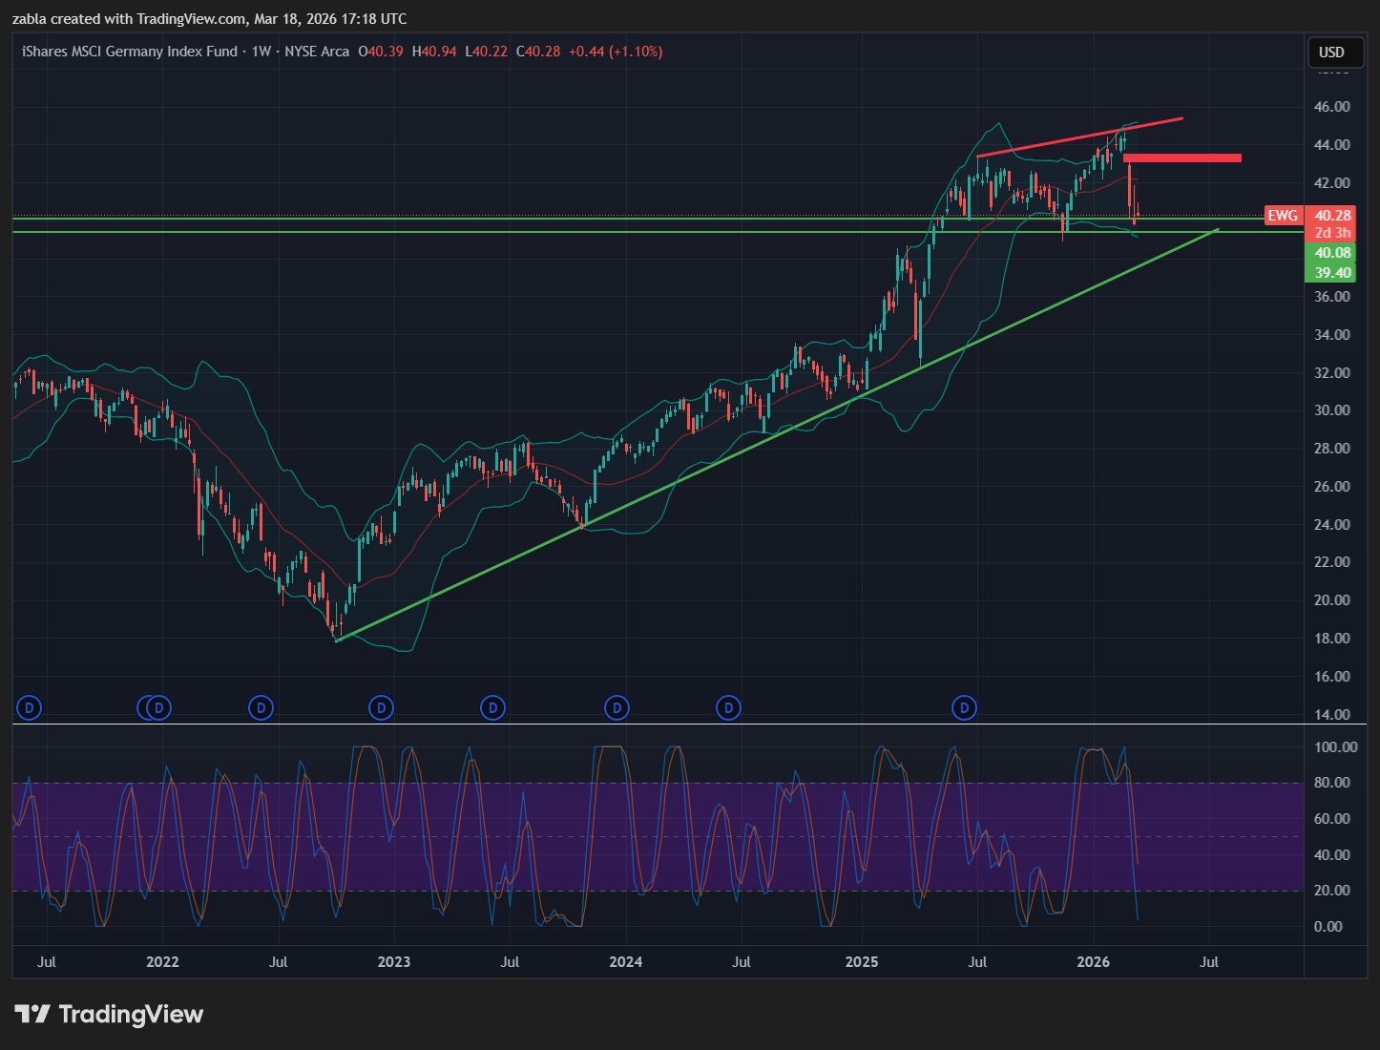Click the EWG symbol label on price axis
This screenshot has width=1380, height=1050.
(1282, 216)
